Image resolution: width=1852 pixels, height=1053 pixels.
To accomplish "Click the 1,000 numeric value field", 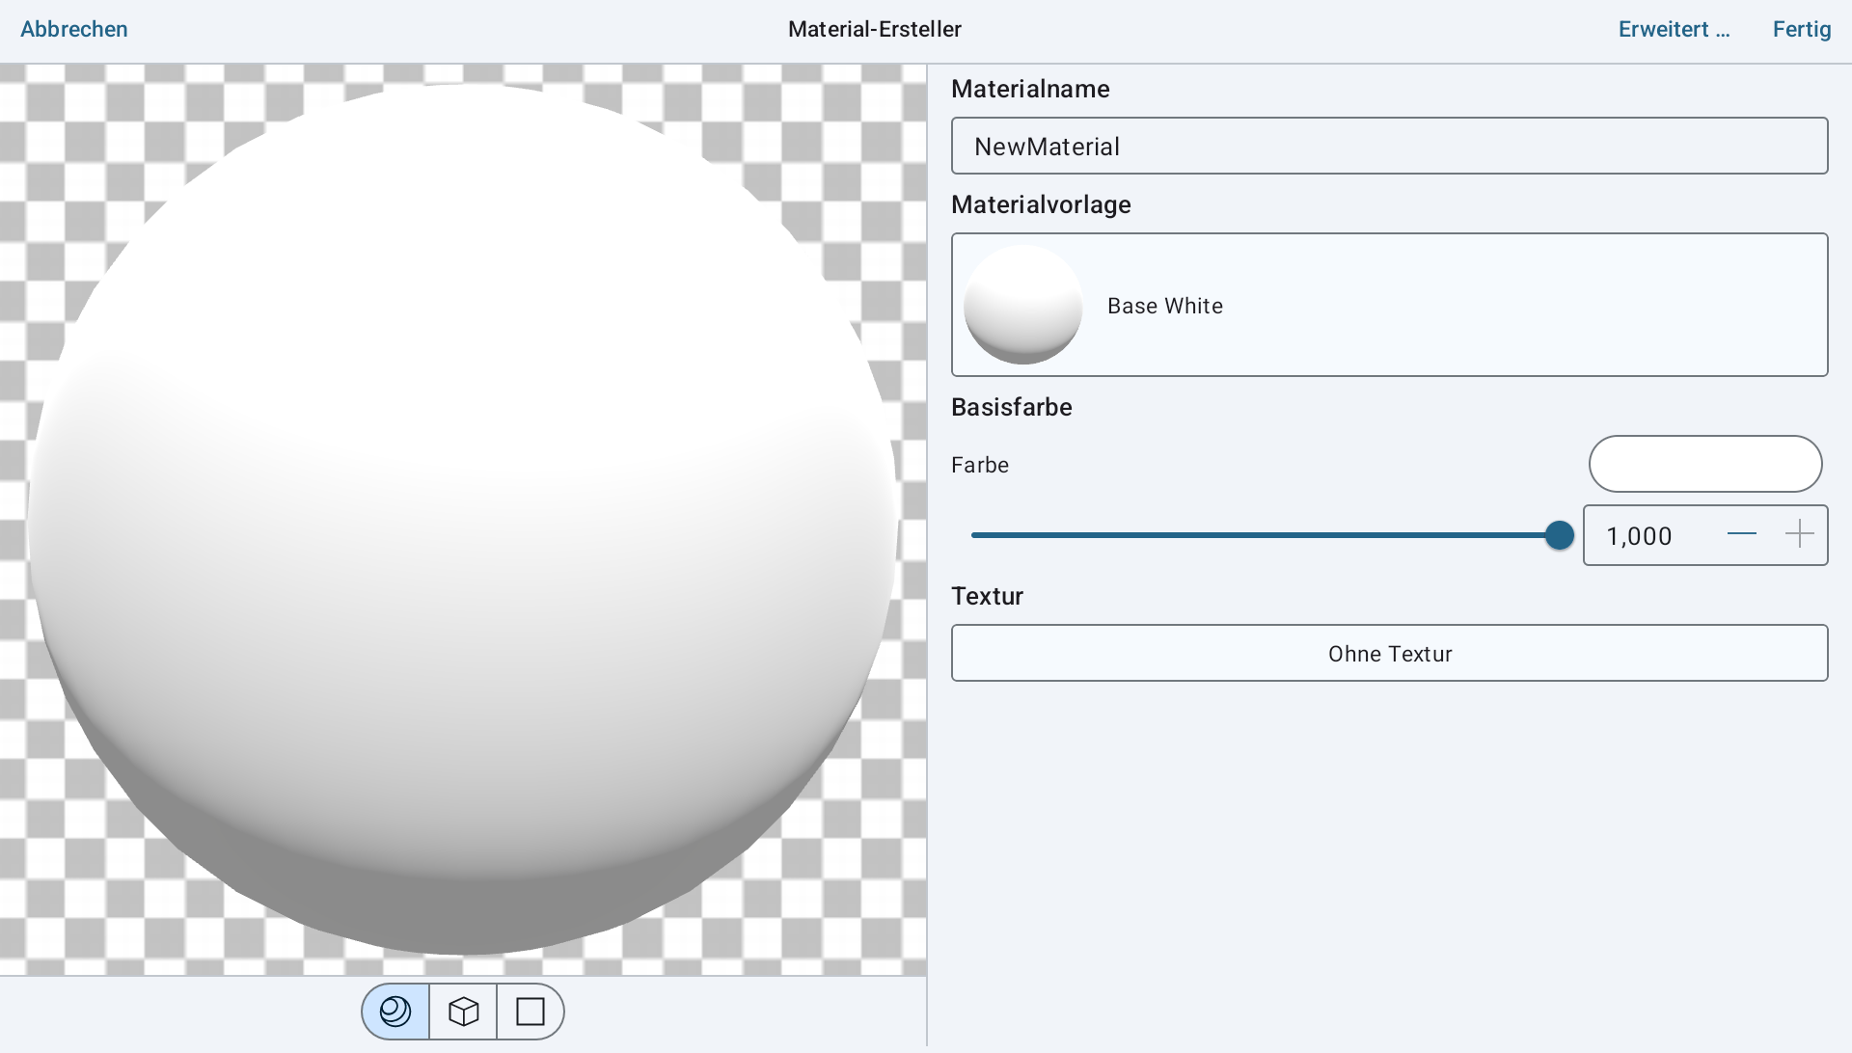I will (1640, 536).
